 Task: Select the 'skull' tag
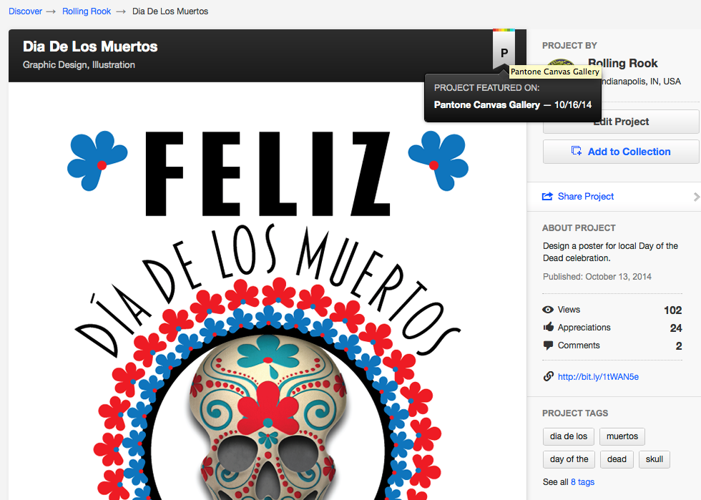click(655, 459)
